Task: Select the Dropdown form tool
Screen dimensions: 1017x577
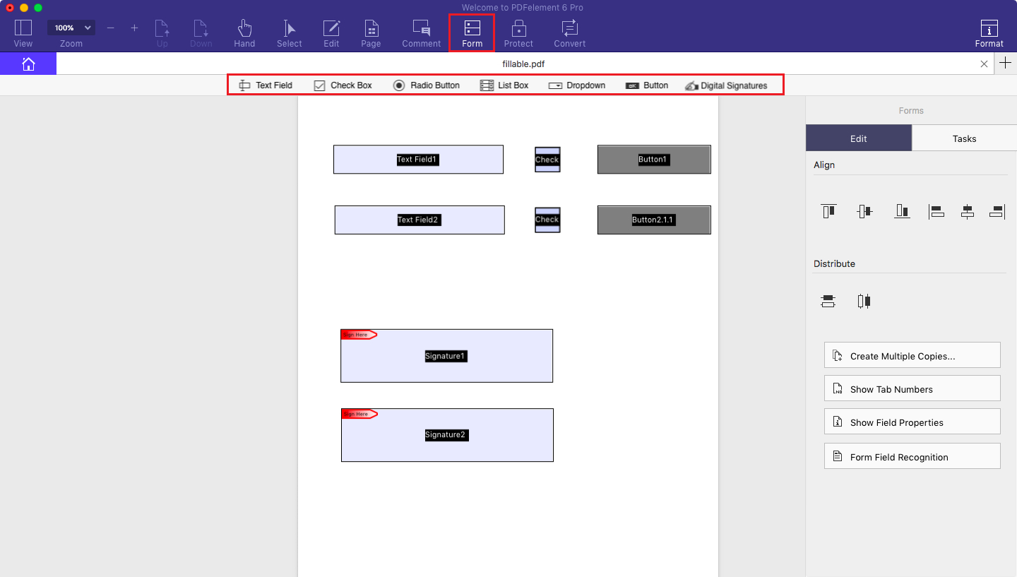Action: tap(577, 85)
